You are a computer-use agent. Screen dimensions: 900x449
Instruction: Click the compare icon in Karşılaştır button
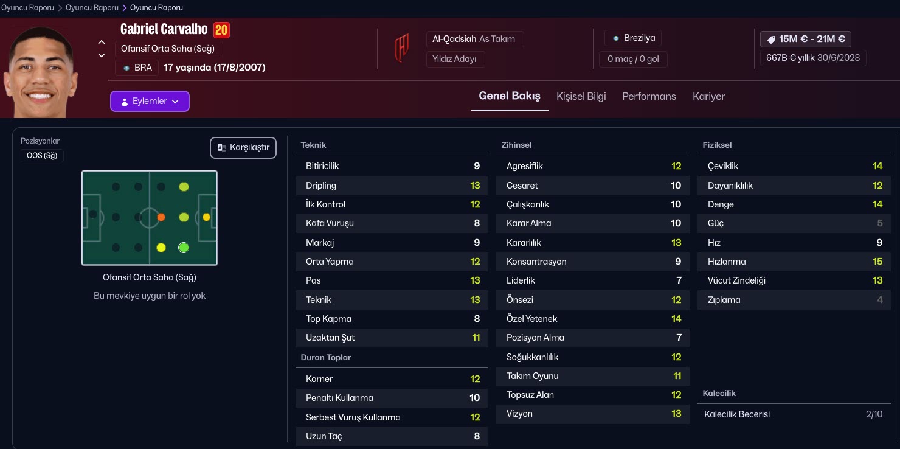222,148
